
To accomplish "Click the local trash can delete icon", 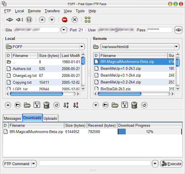I will (46, 105).
